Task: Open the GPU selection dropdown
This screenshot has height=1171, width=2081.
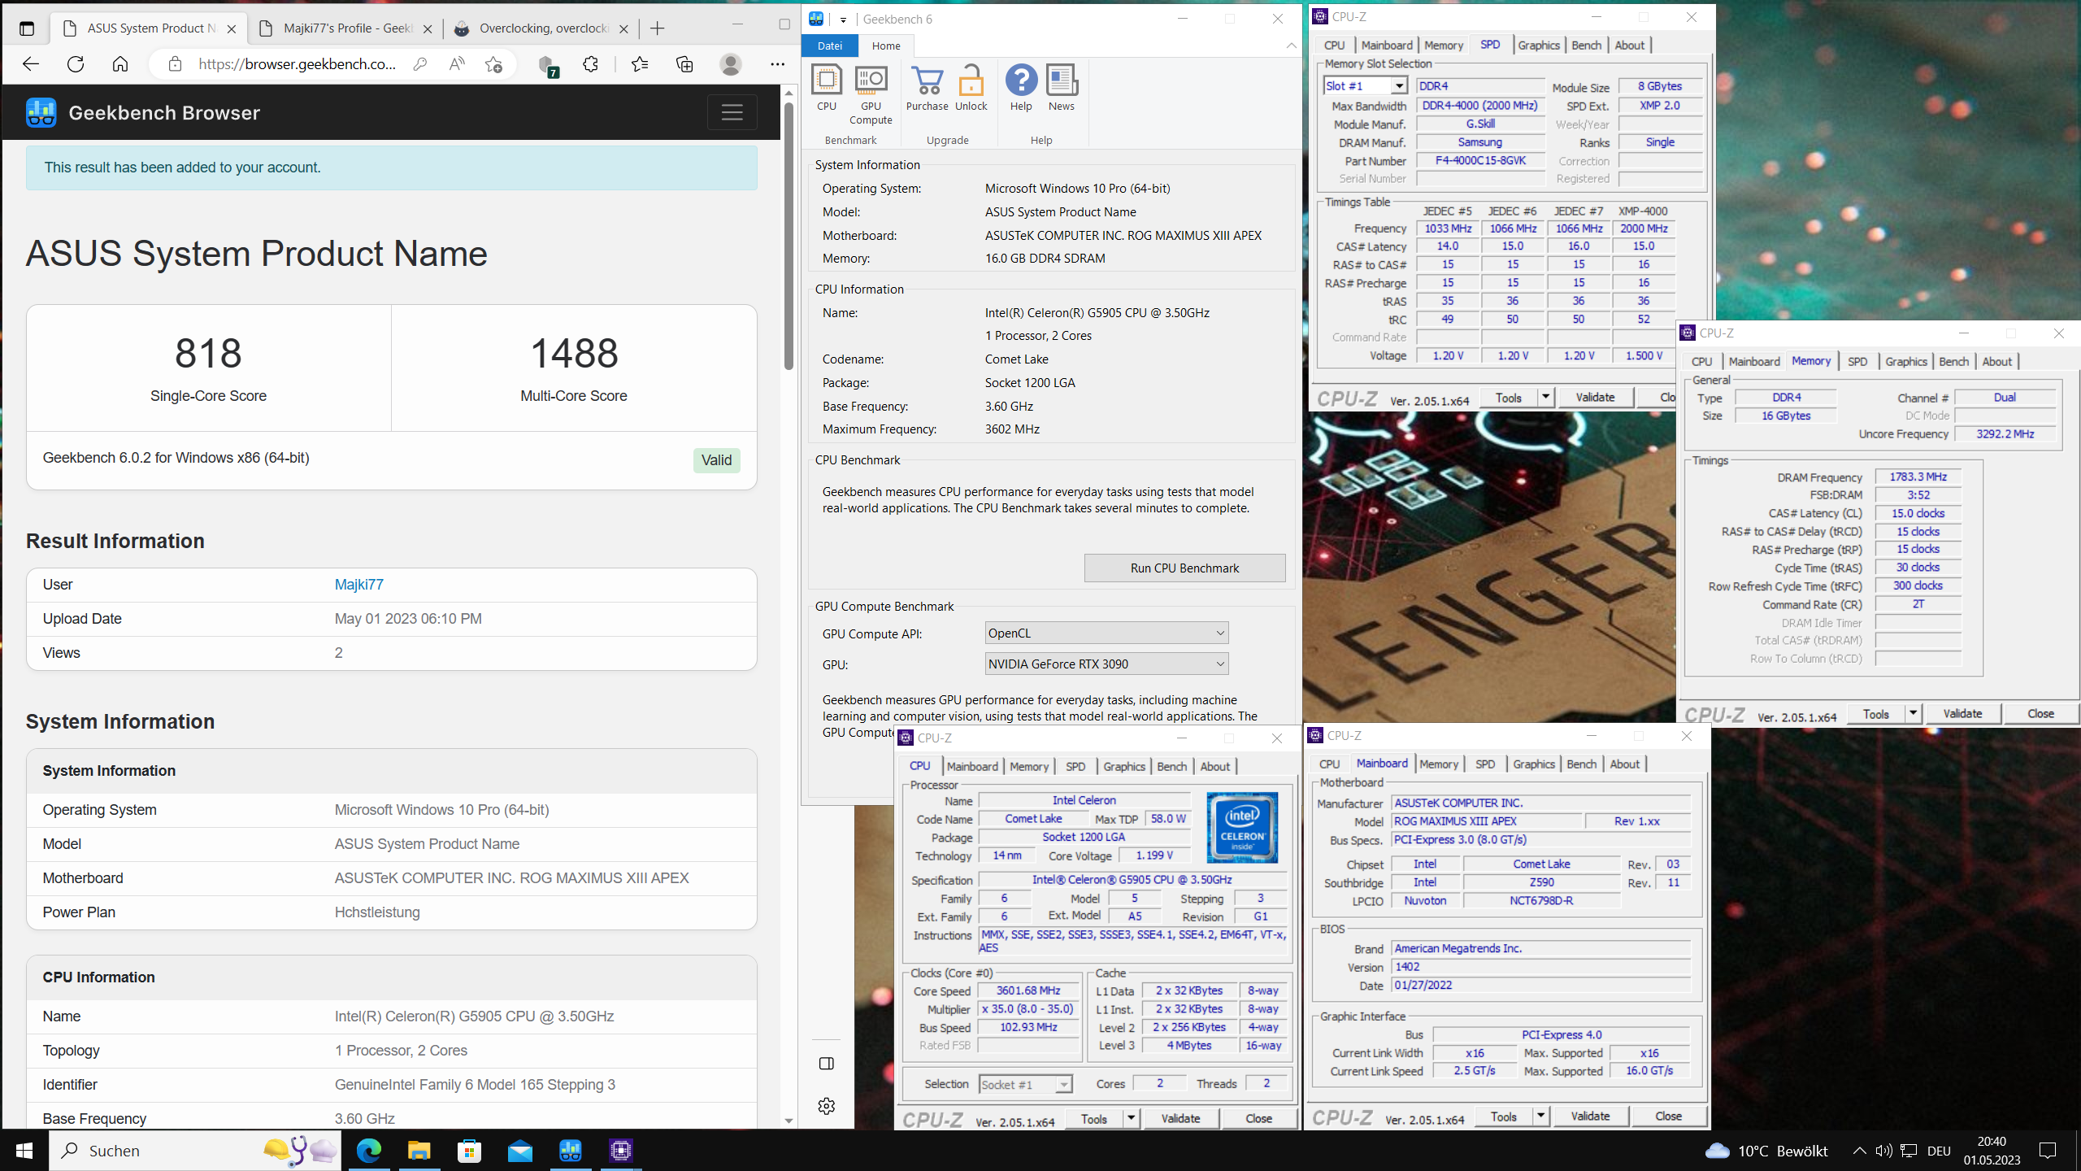Action: (1106, 664)
